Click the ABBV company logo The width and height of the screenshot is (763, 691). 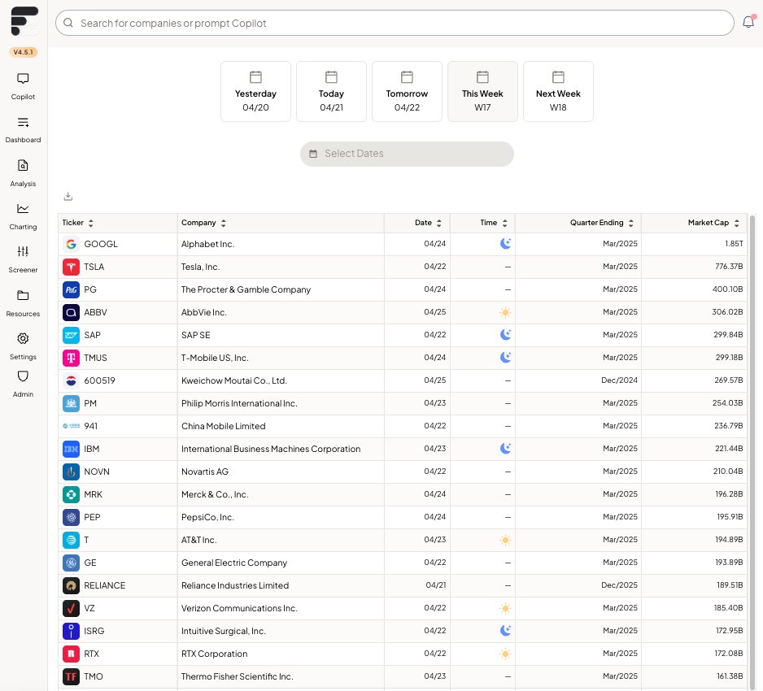coord(71,312)
